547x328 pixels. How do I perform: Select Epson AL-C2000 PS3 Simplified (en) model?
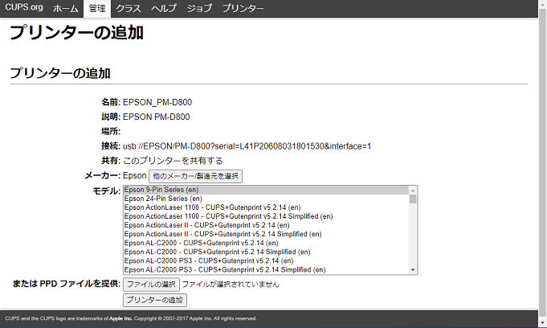[267, 269]
